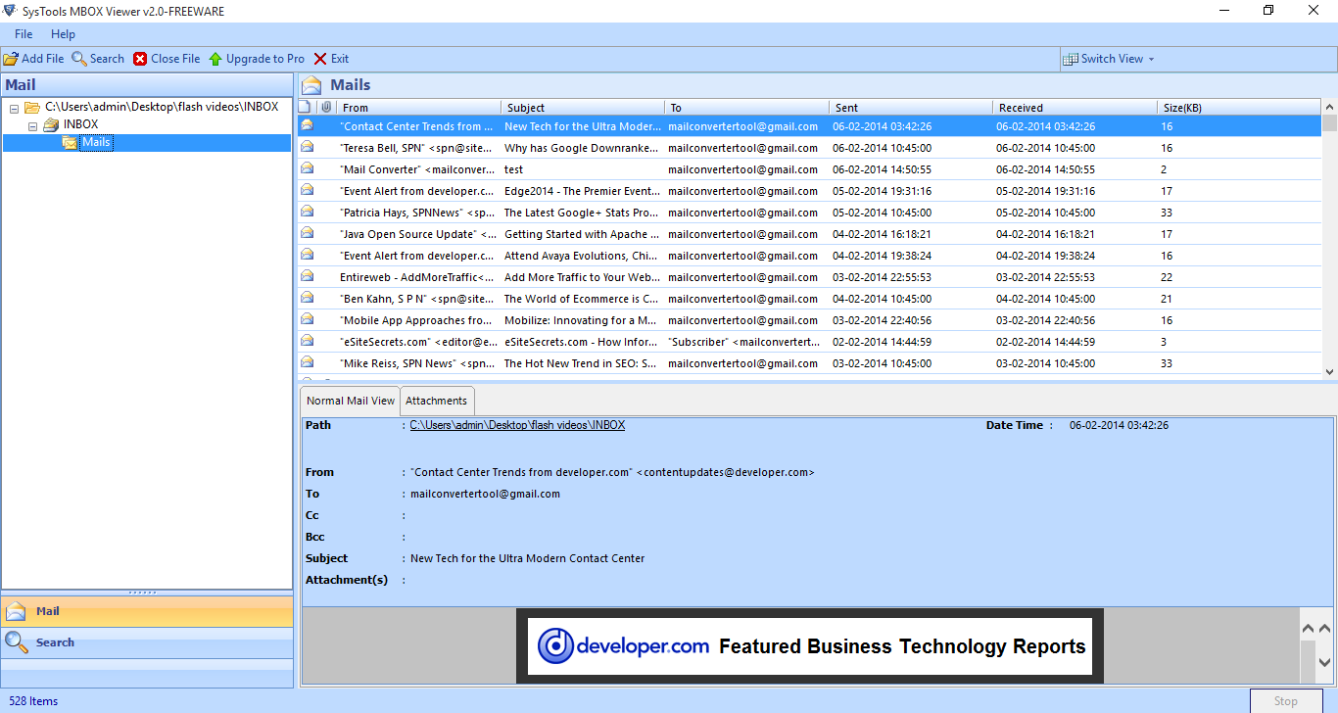This screenshot has width=1338, height=713.
Task: Switch to the Attachments tab
Action: coord(437,401)
